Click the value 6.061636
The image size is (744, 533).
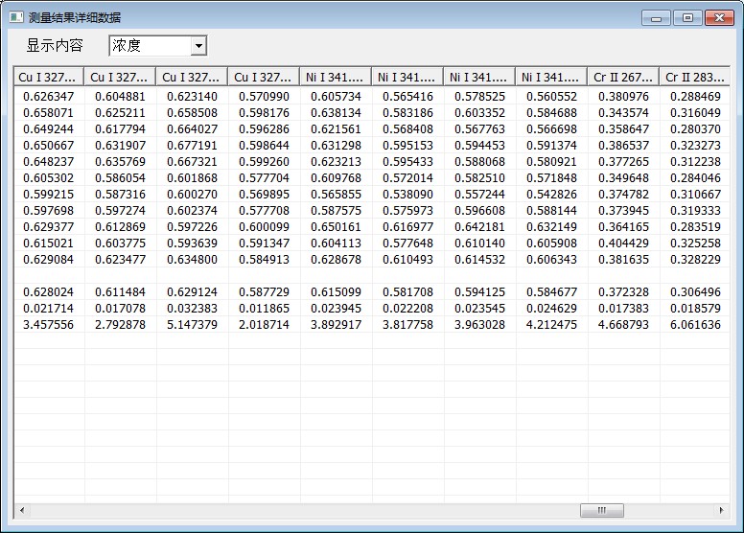coord(695,325)
